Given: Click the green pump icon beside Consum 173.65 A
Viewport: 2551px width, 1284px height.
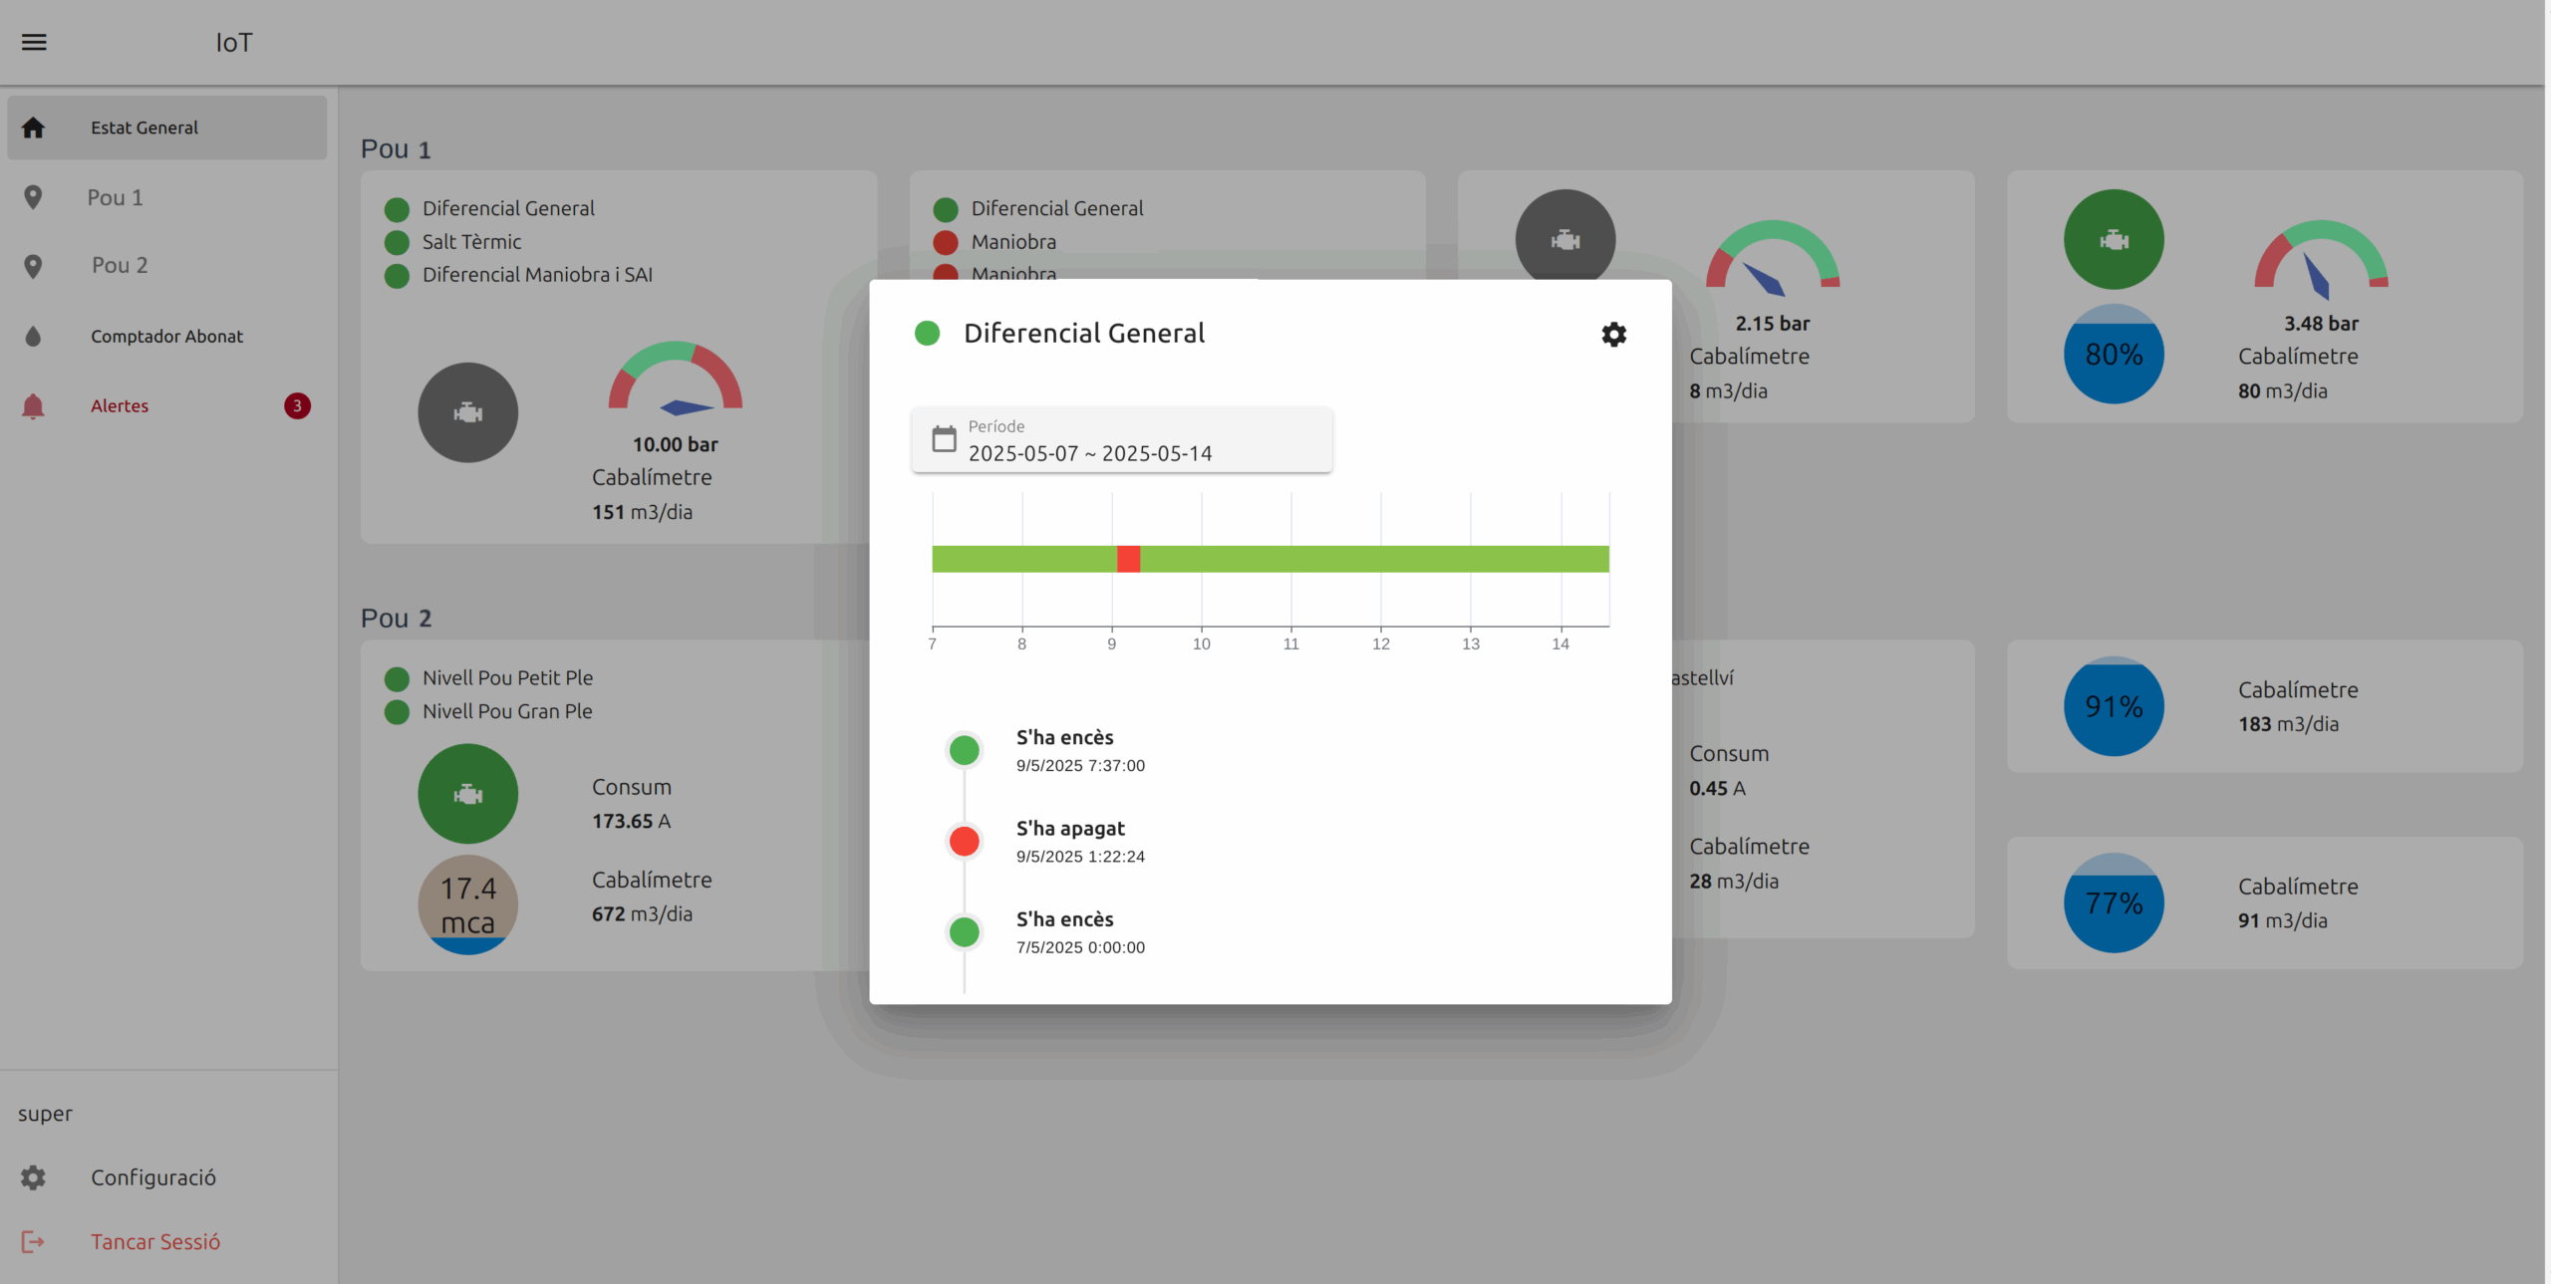Looking at the screenshot, I should tap(467, 794).
